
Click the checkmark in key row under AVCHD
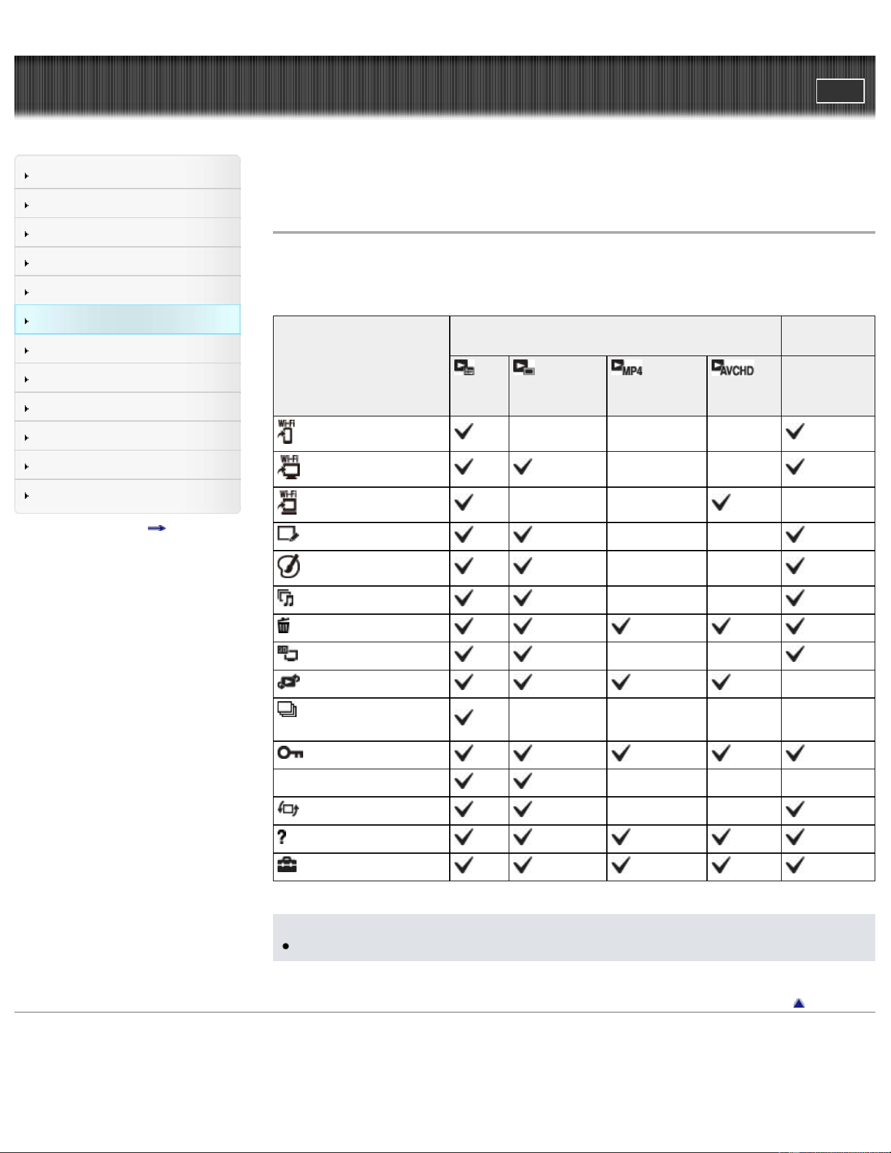pos(721,754)
